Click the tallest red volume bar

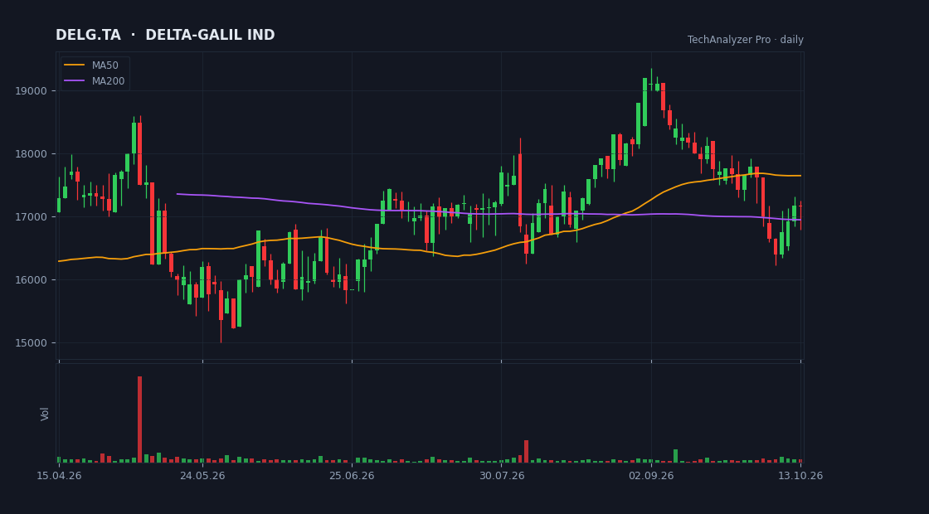point(140,419)
